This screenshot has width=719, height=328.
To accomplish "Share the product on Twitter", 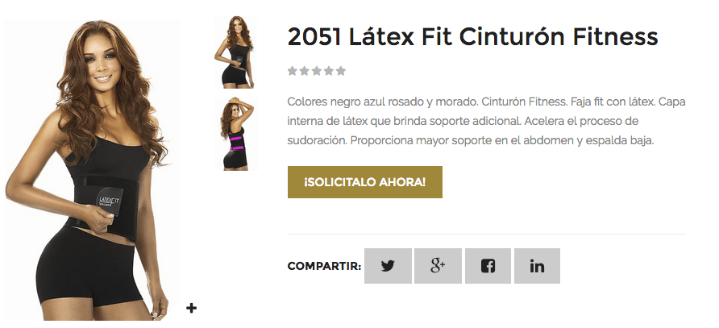I will (388, 266).
